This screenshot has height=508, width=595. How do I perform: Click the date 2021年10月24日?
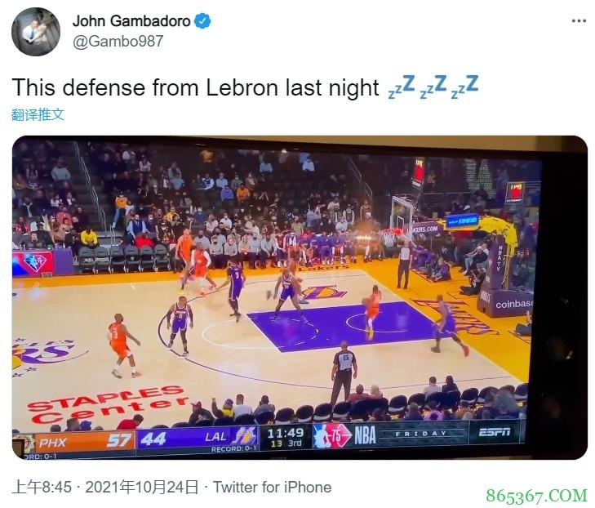pyautogui.click(x=141, y=487)
